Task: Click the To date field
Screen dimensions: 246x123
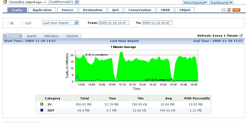Action: tap(157, 23)
